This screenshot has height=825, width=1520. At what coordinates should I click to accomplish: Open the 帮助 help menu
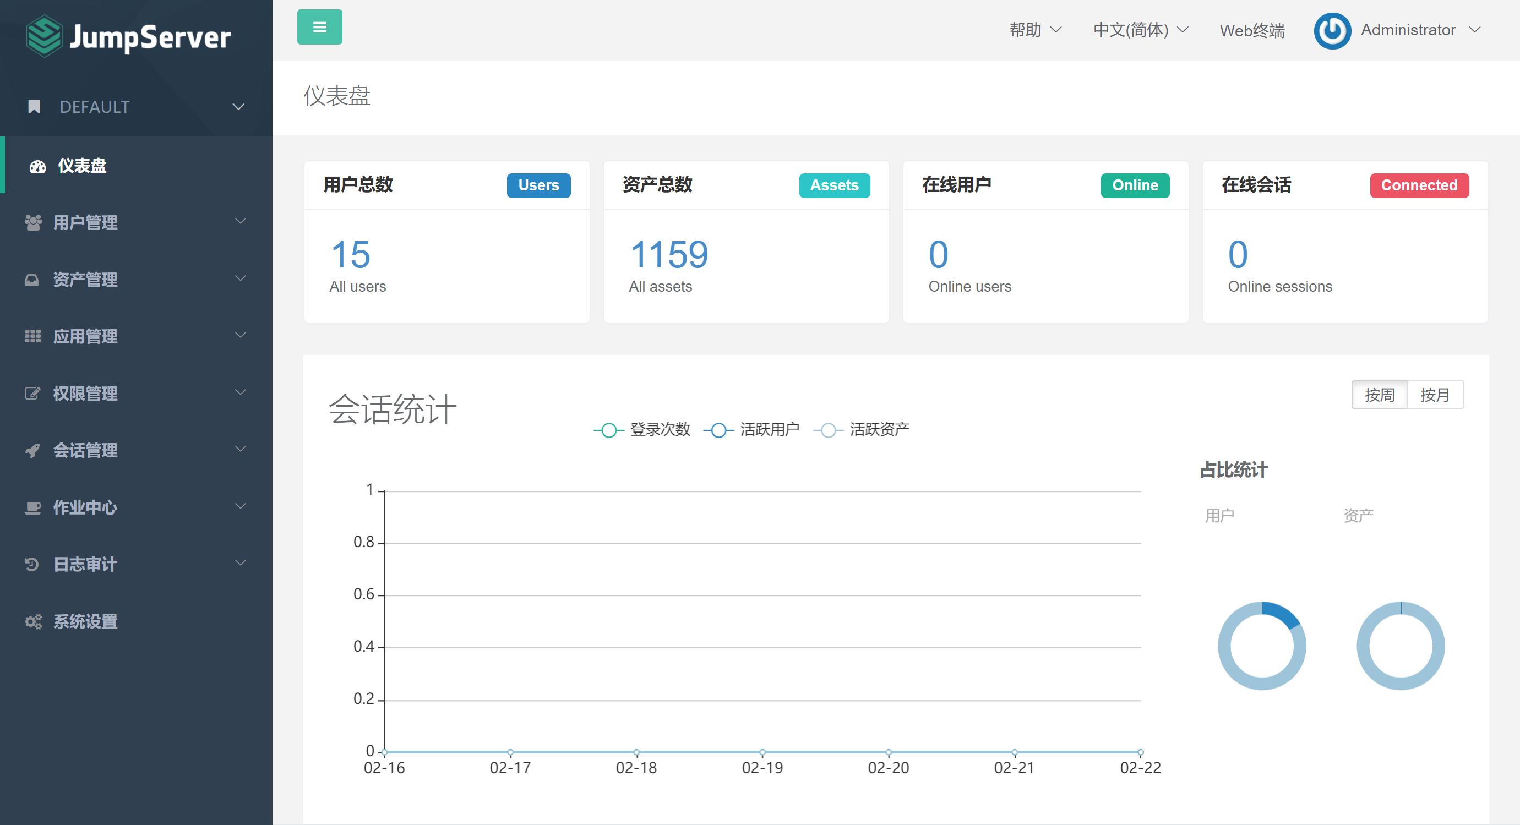(1035, 30)
